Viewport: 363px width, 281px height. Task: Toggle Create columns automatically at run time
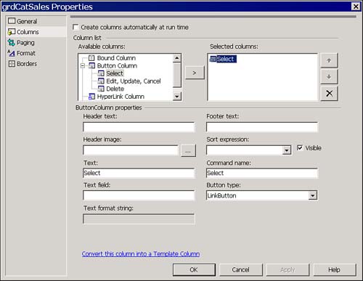coord(76,27)
